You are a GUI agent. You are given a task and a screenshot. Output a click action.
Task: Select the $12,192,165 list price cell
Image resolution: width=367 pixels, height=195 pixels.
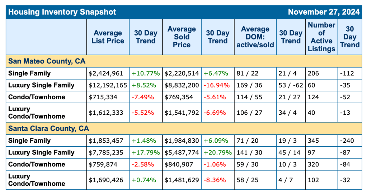click(x=108, y=85)
